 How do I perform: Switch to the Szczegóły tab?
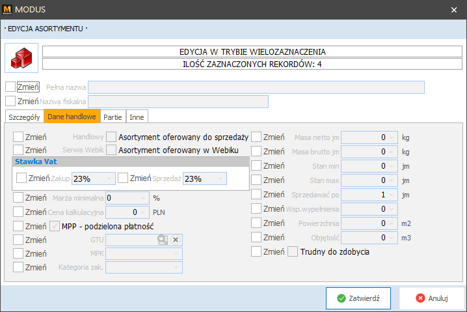[24, 117]
